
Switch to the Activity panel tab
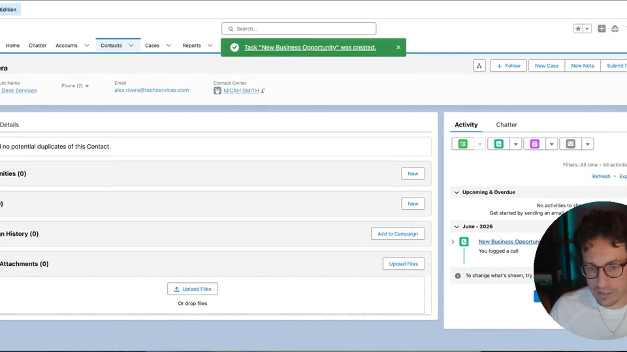(x=466, y=125)
